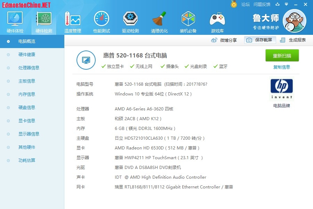Image resolution: width=313 pixels, height=209 pixels.
Task: Click 生成报表 to generate report
Action: (x=293, y=40)
